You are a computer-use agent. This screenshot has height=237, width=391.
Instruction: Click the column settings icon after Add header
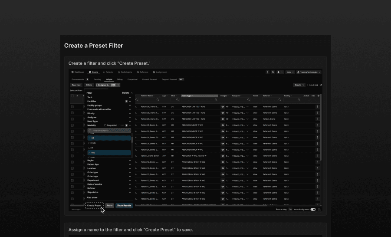319,96
